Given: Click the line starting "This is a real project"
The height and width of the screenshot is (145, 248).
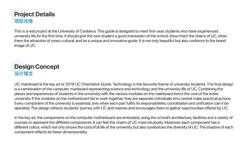Looking at the screenshot, I should [x=116, y=31].
